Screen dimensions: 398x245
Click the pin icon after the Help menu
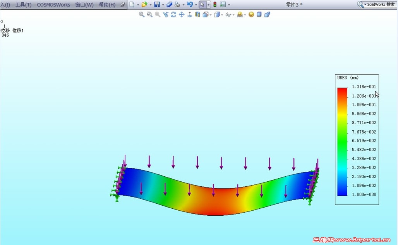pyautogui.click(x=123, y=4)
